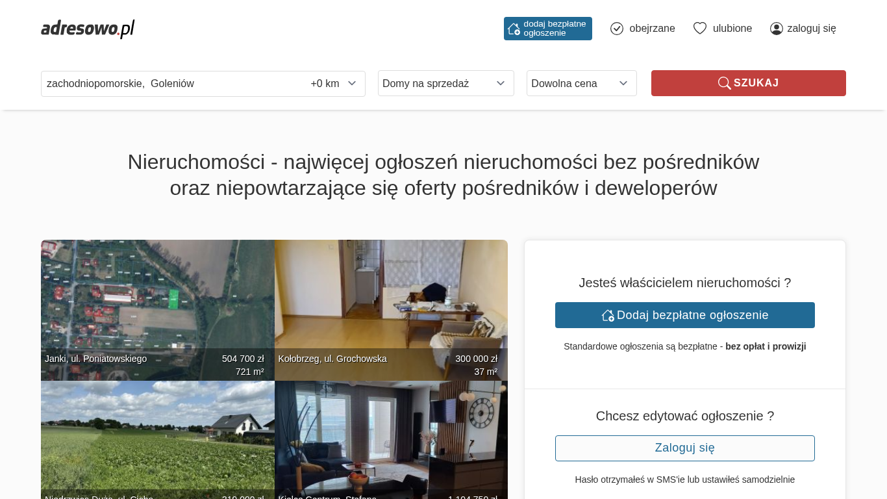Open obejrzane viewed listings
The height and width of the screenshot is (499, 887).
pos(652,29)
